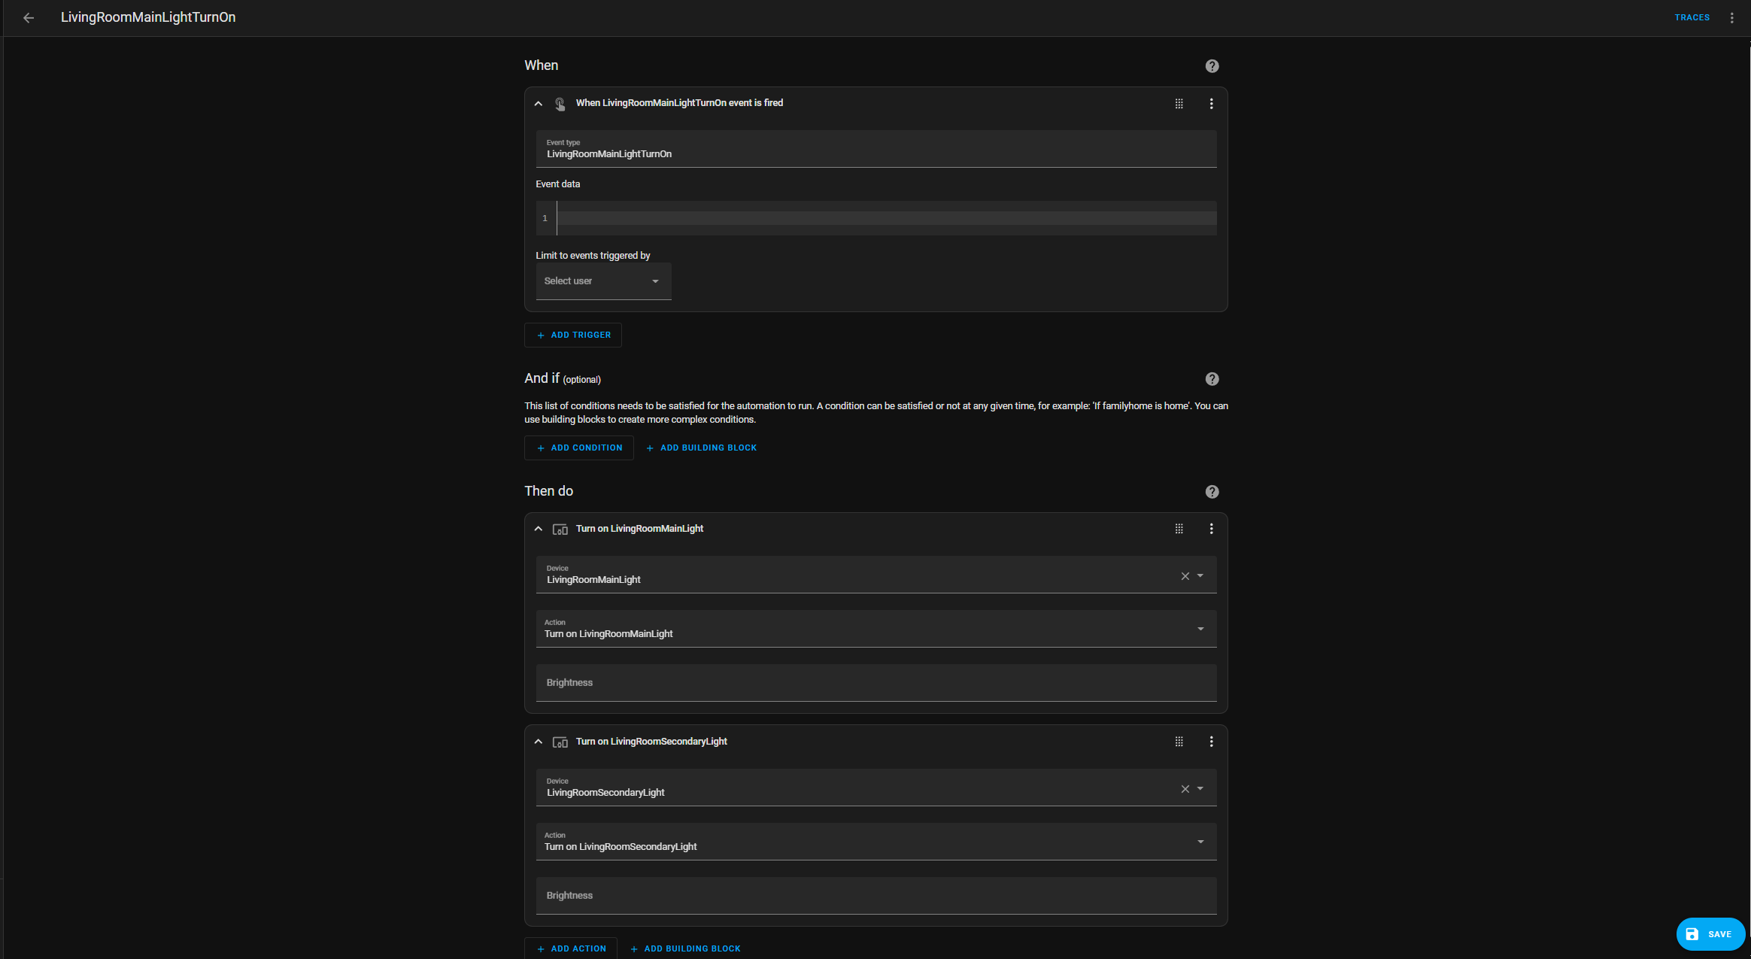Viewport: 1751px width, 959px height.
Task: Click the Then do help icon
Action: click(x=1212, y=492)
